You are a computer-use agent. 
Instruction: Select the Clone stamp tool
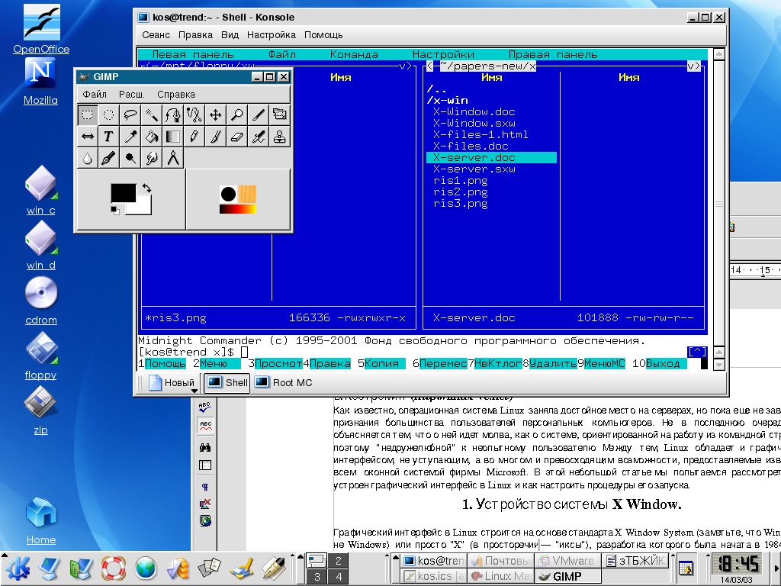coord(280,137)
